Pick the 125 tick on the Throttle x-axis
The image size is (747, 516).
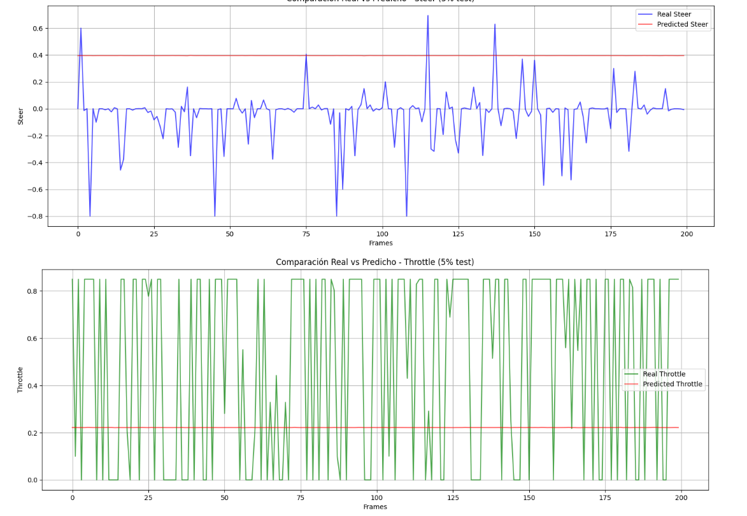click(x=453, y=498)
